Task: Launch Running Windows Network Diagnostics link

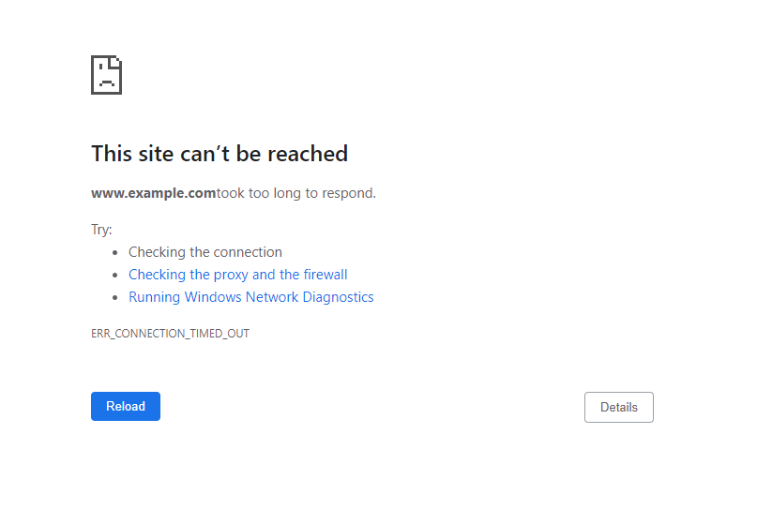Action: (x=250, y=297)
